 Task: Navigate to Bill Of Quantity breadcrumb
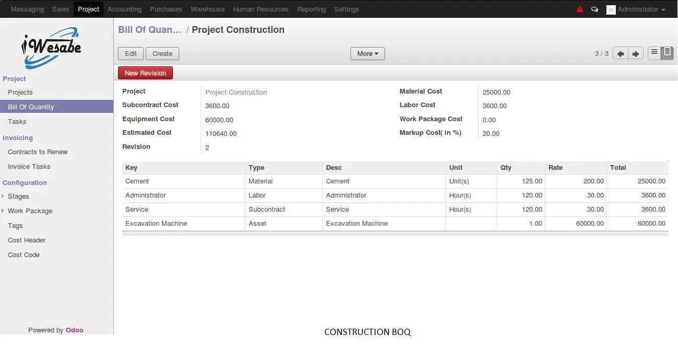click(x=150, y=30)
